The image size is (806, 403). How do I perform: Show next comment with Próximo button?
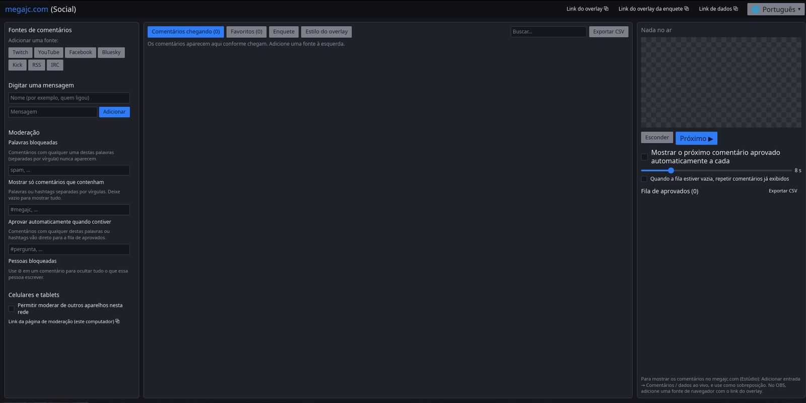[696, 138]
